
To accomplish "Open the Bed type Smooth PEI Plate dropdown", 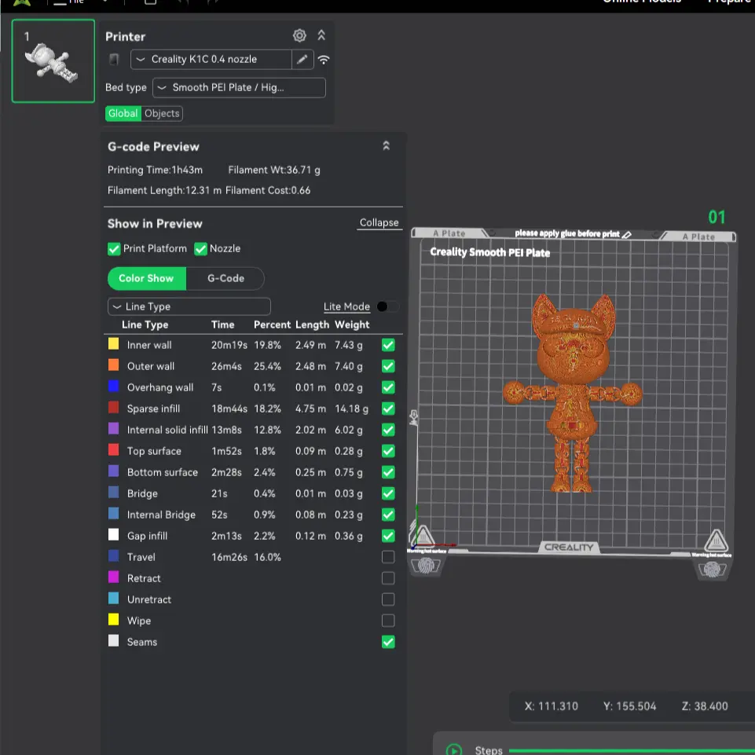I will click(239, 88).
